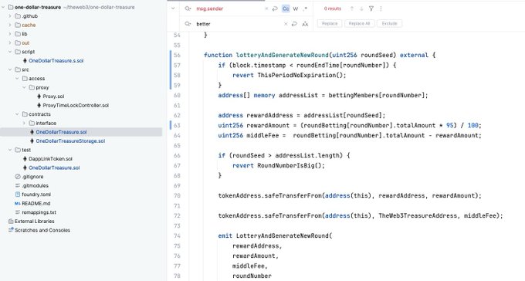
Task: Open OneDollarTreasure.s.sol in script folder
Action: click(56, 61)
